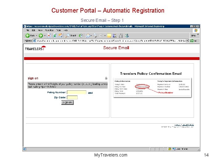Open the Back button history dropdown
Viewport: 222px width, 166px height.
(x=36, y=36)
